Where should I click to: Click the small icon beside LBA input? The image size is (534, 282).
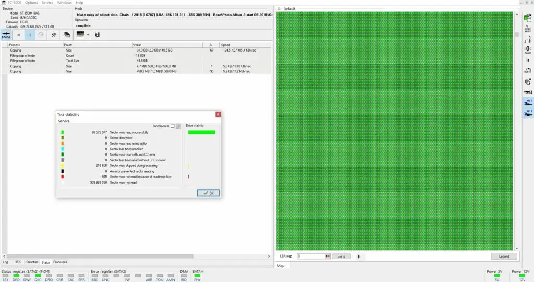[327, 256]
